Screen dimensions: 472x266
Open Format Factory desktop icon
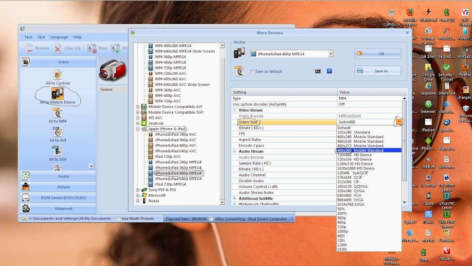(428, 31)
